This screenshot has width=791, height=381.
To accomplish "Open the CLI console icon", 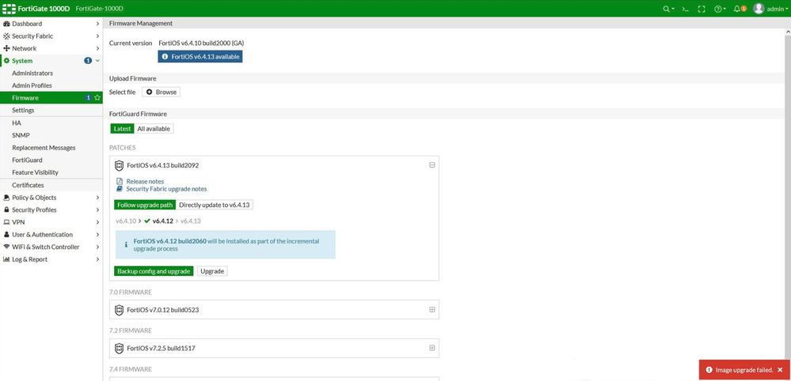I will pos(685,9).
